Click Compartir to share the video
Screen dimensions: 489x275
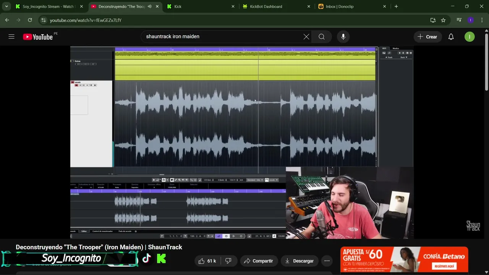tap(259, 261)
